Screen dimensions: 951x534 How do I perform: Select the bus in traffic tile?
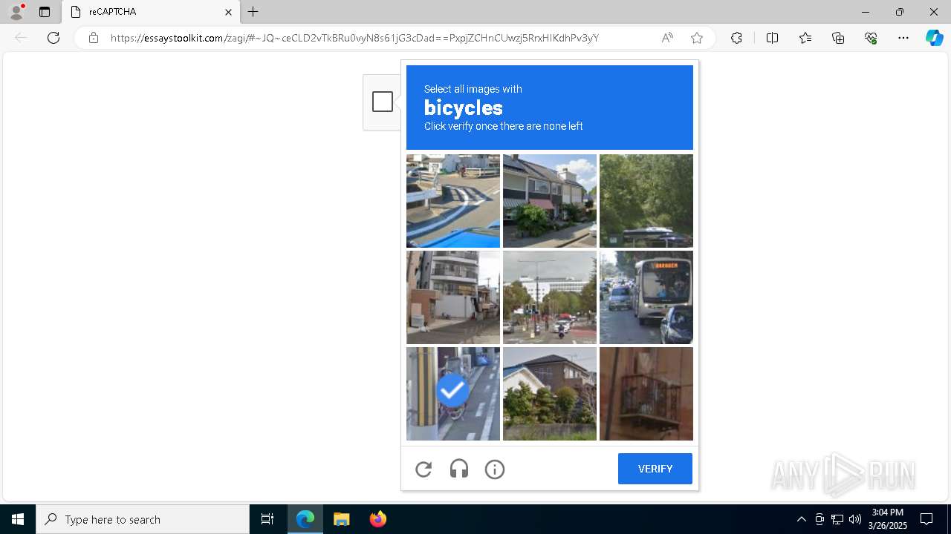pos(646,297)
